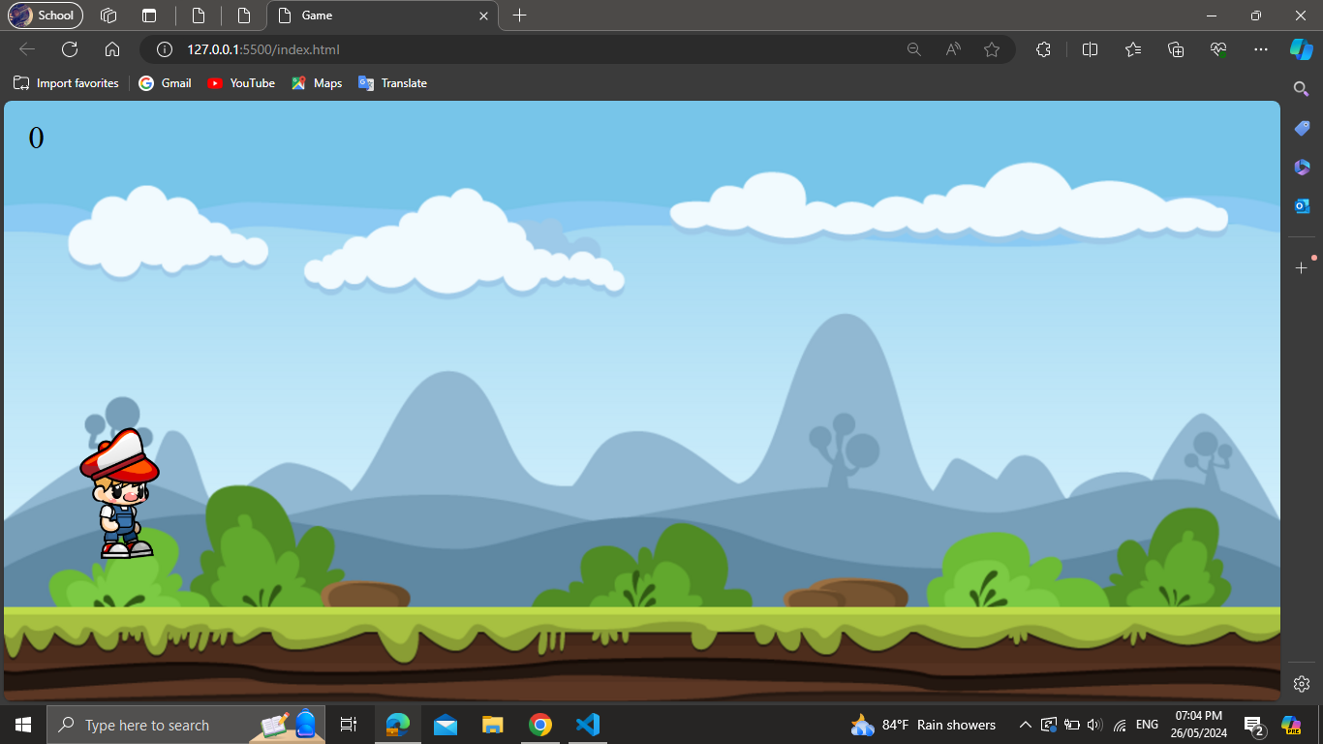Screen dimensions: 1323x744
Task: Open the Copilot icon in toolbar
Action: click(1301, 49)
